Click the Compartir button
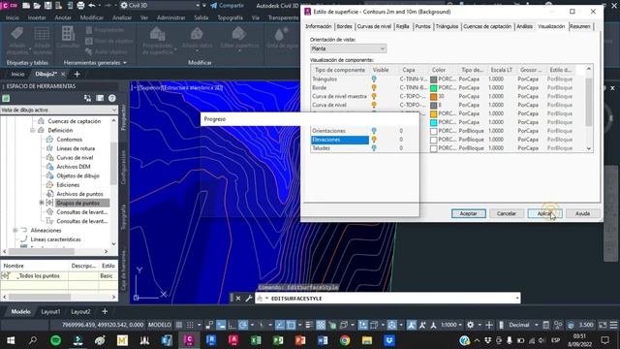Image resolution: width=620 pixels, height=349 pixels. coord(227,6)
